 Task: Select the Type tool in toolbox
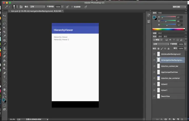5,77
